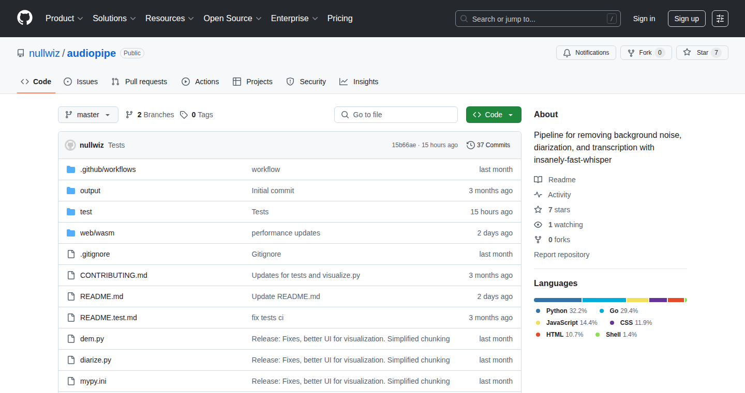Click Report repository link
This screenshot has width=745, height=393.
561,255
